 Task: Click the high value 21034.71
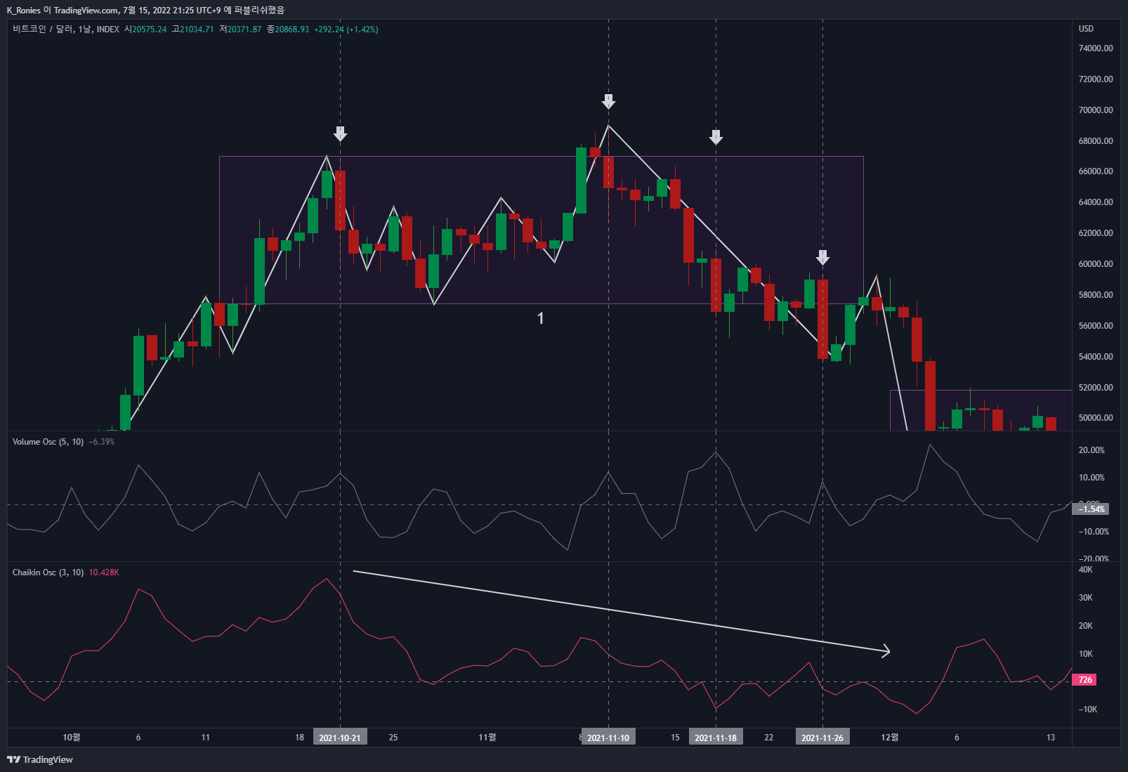coord(197,30)
